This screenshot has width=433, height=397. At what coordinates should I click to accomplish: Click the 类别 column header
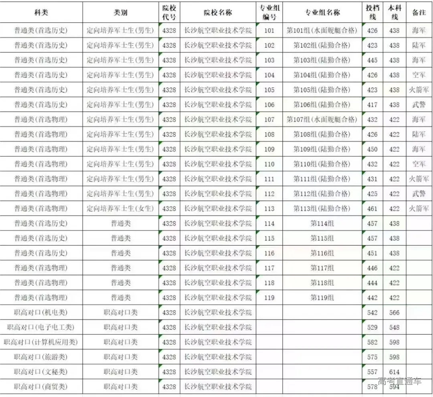pos(120,12)
